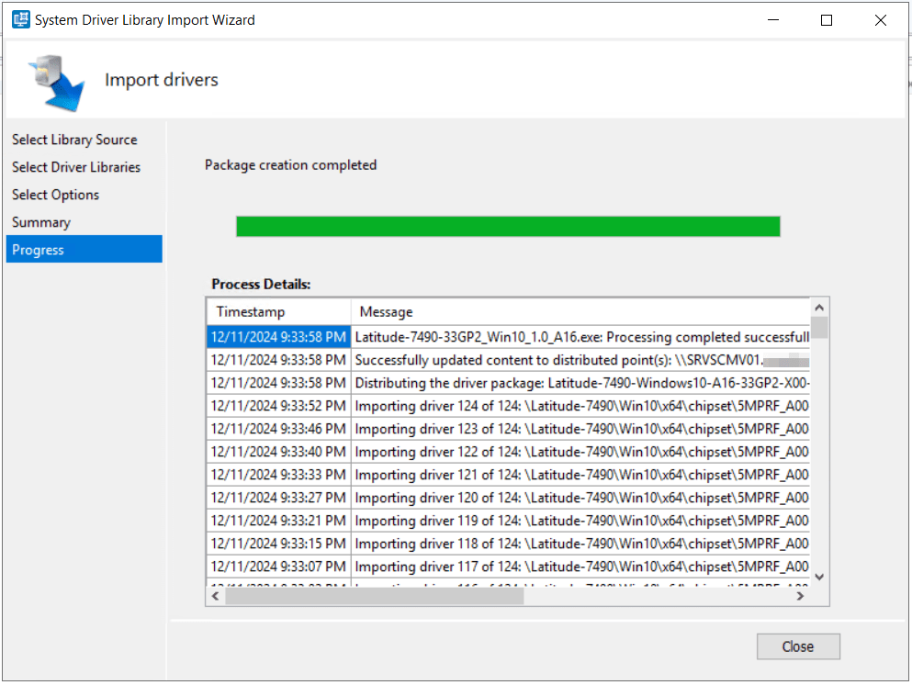This screenshot has height=685, width=912.
Task: Click the green package creation progress bar
Action: click(x=508, y=226)
